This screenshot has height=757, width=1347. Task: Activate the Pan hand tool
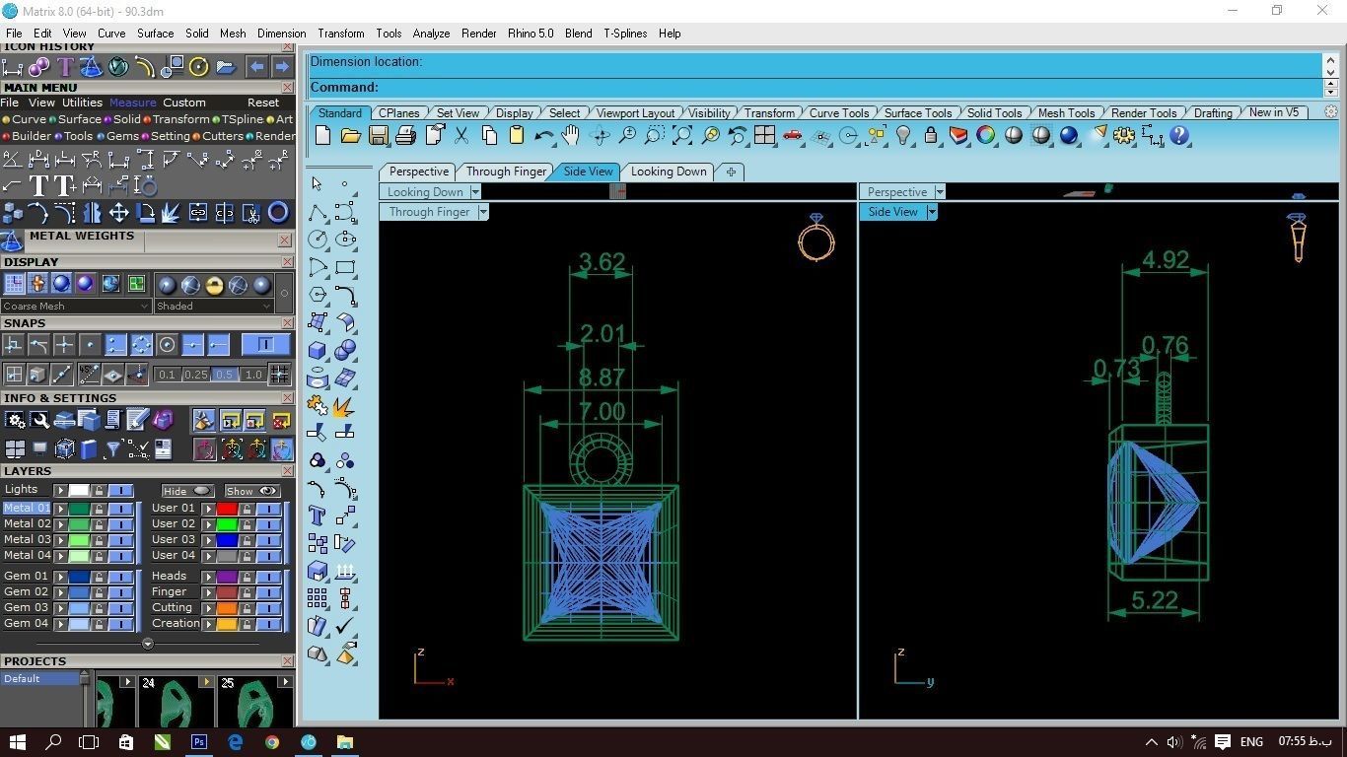pyautogui.click(x=571, y=136)
